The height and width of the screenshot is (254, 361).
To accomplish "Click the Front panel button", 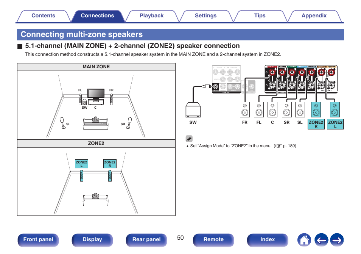I will (38, 240).
